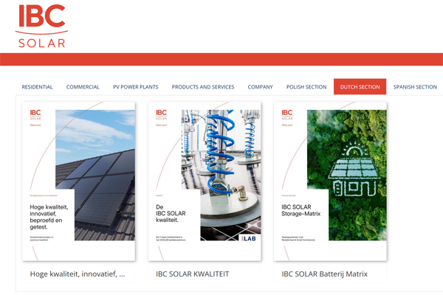Open the solar roof brochure cover thumbnail
This screenshot has height=295, width=443.
[79, 181]
